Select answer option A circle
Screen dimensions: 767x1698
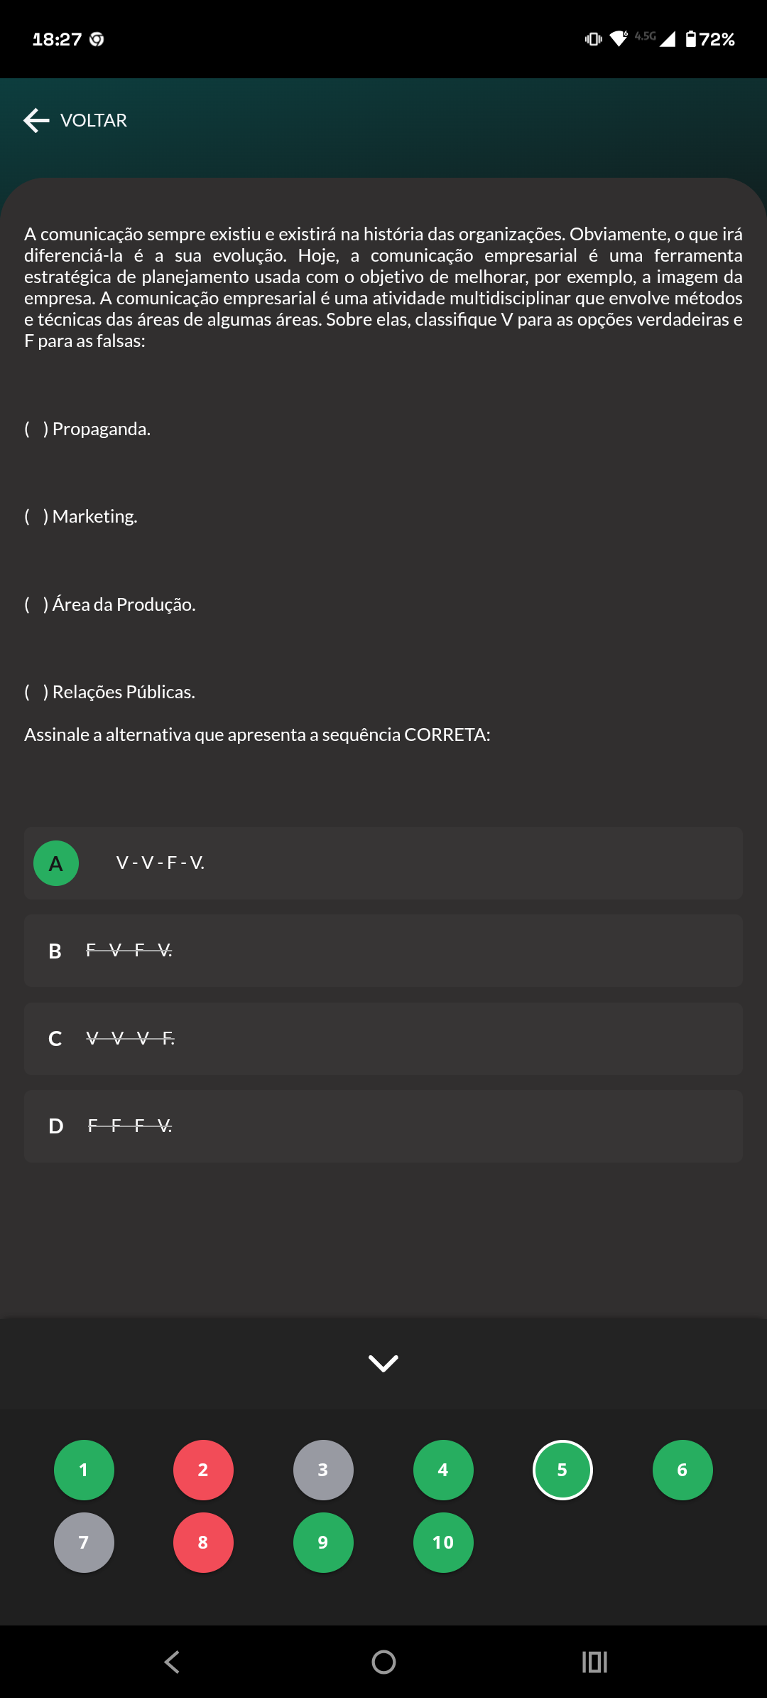point(56,863)
